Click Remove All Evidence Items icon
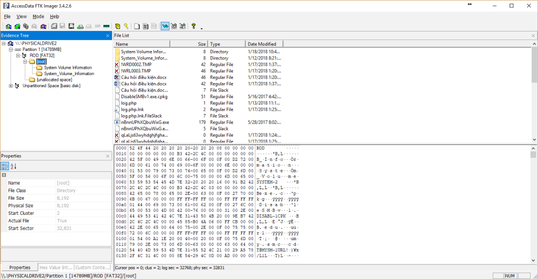Viewport: 538px width, 279px height. [43, 26]
